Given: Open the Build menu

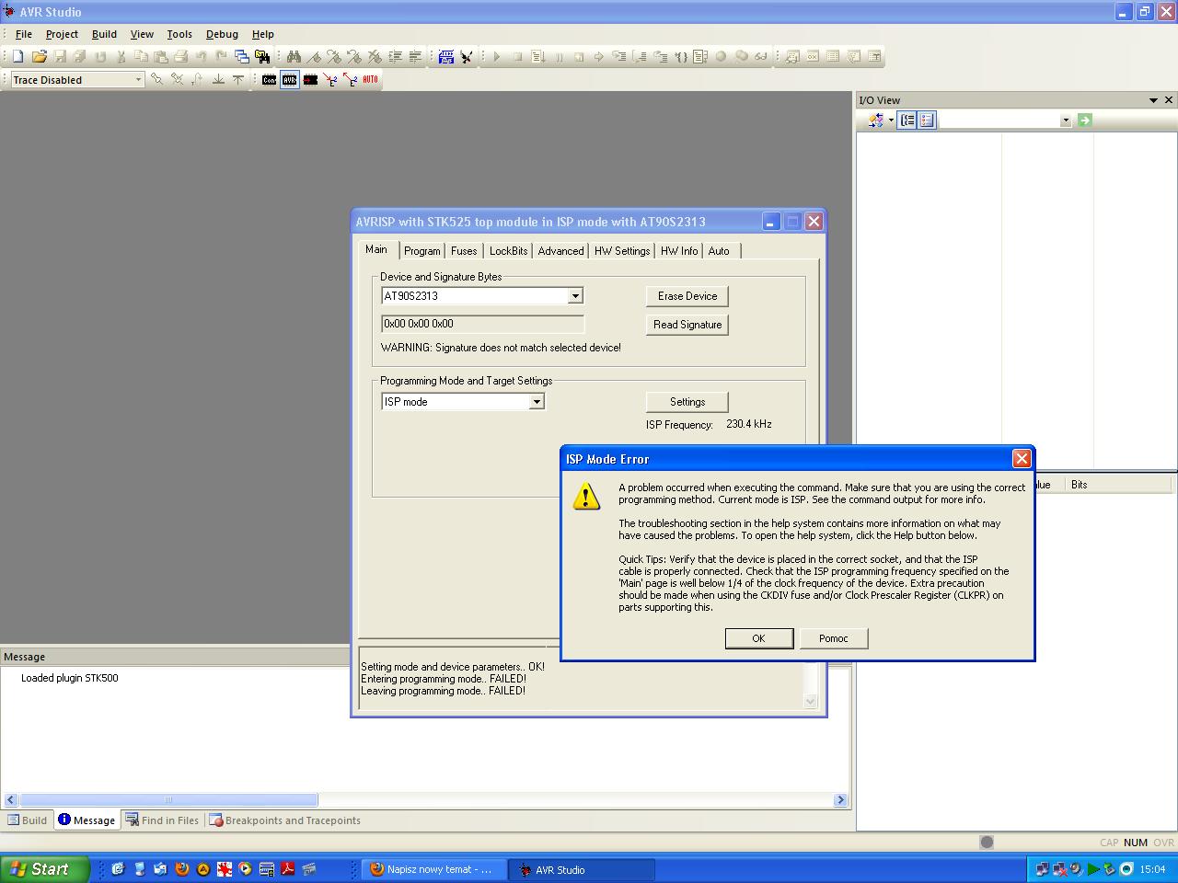Looking at the screenshot, I should click(x=104, y=34).
